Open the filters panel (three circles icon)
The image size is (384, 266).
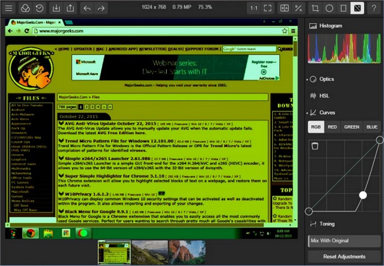[25, 8]
